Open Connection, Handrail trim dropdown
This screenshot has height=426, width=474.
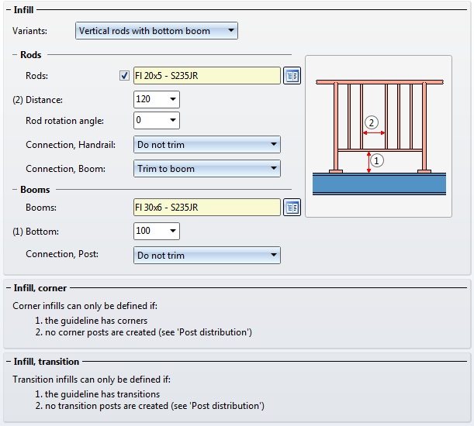click(273, 145)
